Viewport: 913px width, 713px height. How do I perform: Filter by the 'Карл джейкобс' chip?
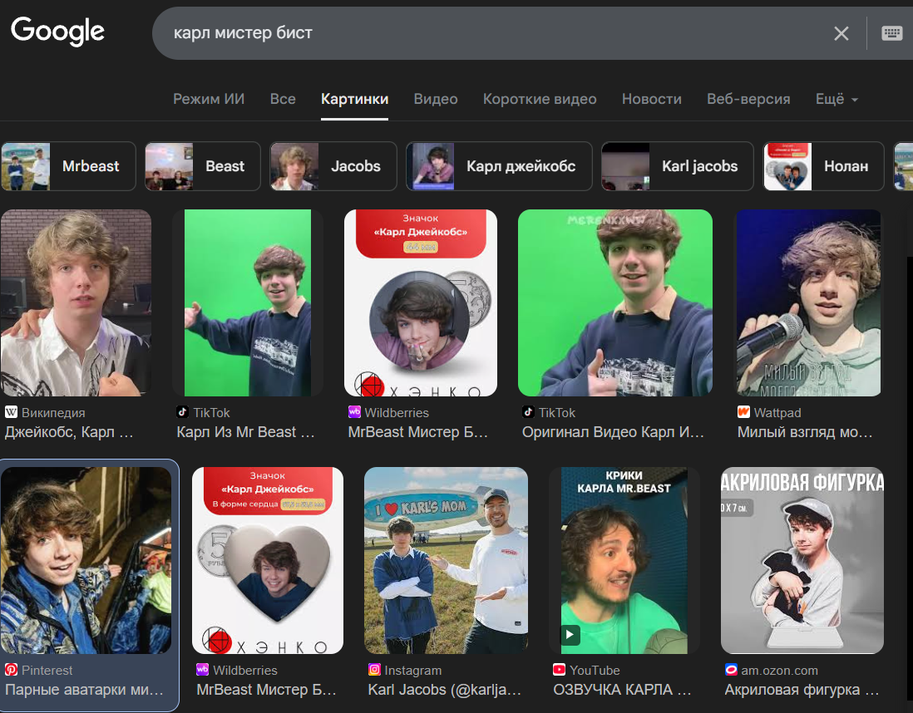pyautogui.click(x=499, y=166)
